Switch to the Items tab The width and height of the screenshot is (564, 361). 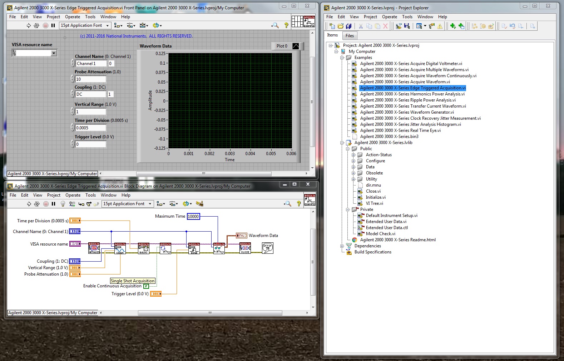pyautogui.click(x=332, y=35)
